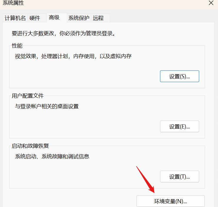Open performance 设置(S) button

179,76
